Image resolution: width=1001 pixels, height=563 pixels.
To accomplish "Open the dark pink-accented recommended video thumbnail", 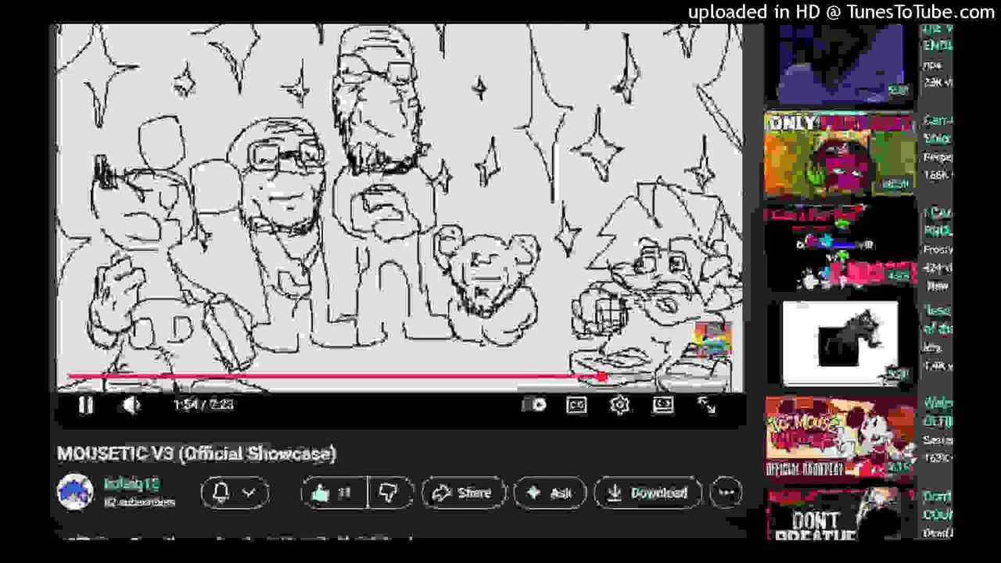I will [x=840, y=248].
